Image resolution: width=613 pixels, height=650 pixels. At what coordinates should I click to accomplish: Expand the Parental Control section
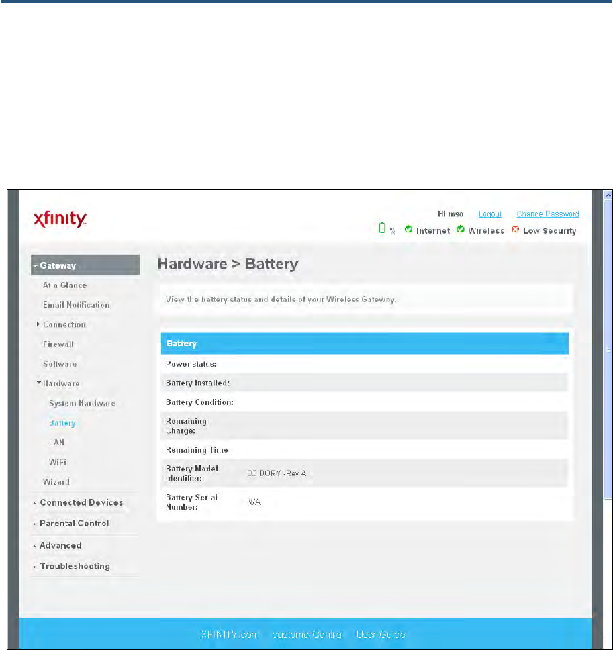[x=75, y=523]
